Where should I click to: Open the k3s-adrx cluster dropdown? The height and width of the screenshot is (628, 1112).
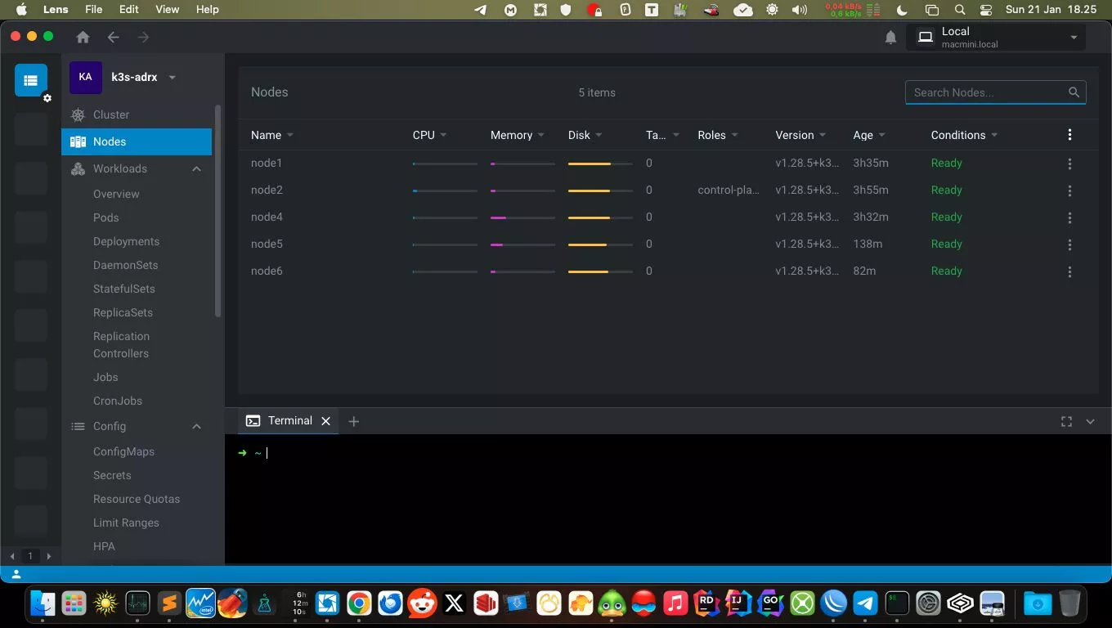(172, 78)
